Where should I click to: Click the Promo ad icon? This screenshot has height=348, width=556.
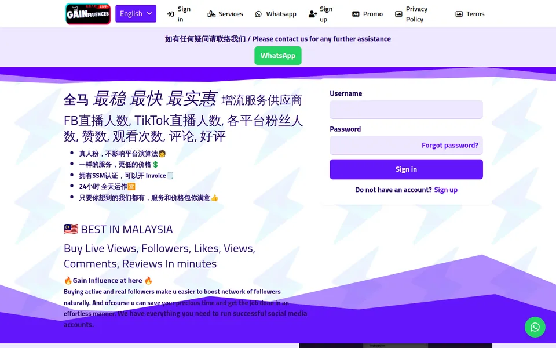pos(356,14)
